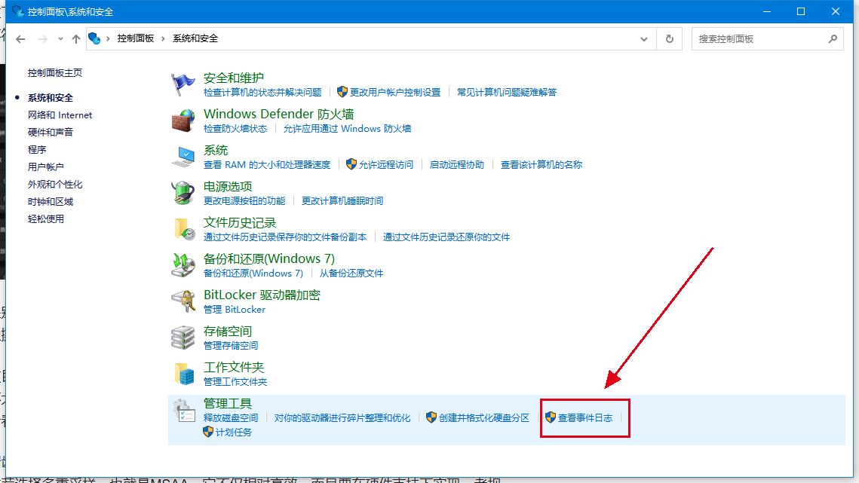Viewport: 859px width, 483px height.
Task: Open 系统 heading link
Action: pos(215,150)
